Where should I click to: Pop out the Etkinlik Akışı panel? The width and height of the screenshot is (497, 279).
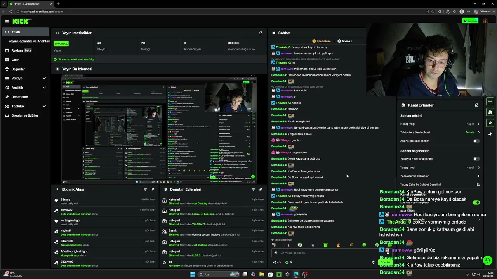[x=152, y=189]
